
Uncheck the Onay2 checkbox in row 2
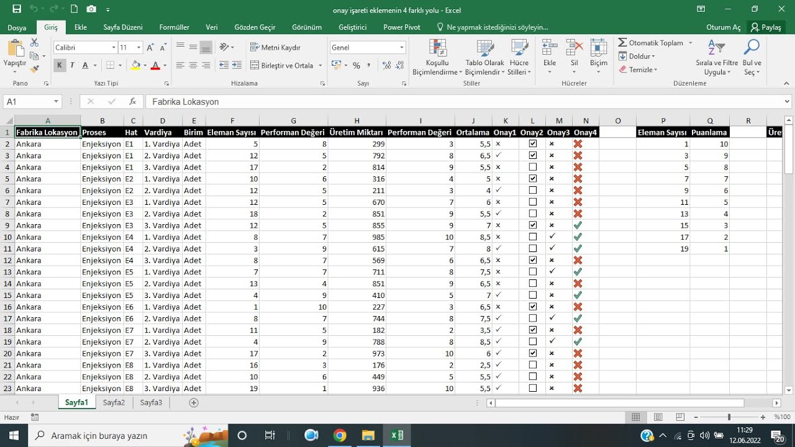point(532,143)
